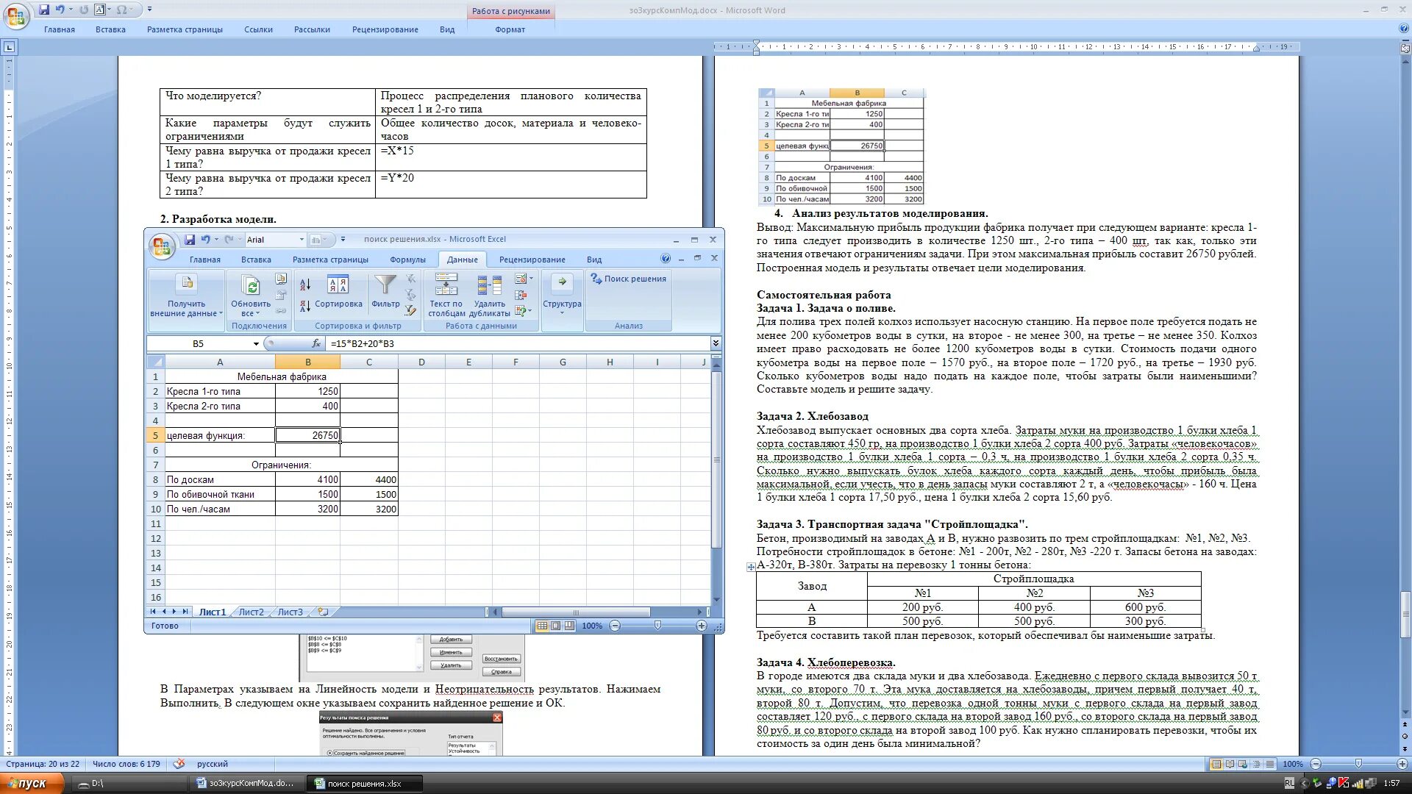
Task: Click the Поиск решения button
Action: (629, 279)
